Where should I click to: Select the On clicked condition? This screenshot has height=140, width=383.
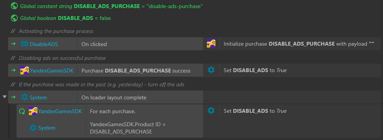(x=140, y=44)
